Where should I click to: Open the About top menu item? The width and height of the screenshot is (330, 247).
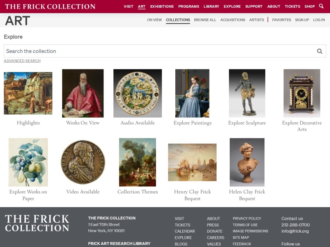[x=273, y=7]
